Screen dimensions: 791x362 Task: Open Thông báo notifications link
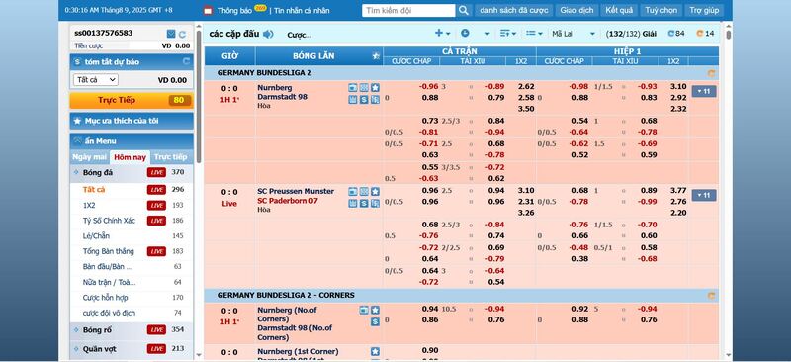pos(234,10)
